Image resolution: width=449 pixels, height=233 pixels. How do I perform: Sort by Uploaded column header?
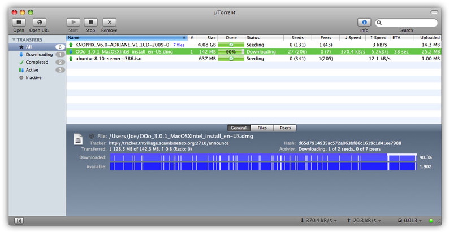point(427,38)
